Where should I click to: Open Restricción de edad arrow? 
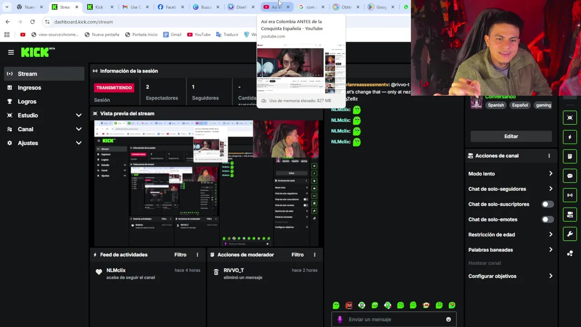point(551,234)
